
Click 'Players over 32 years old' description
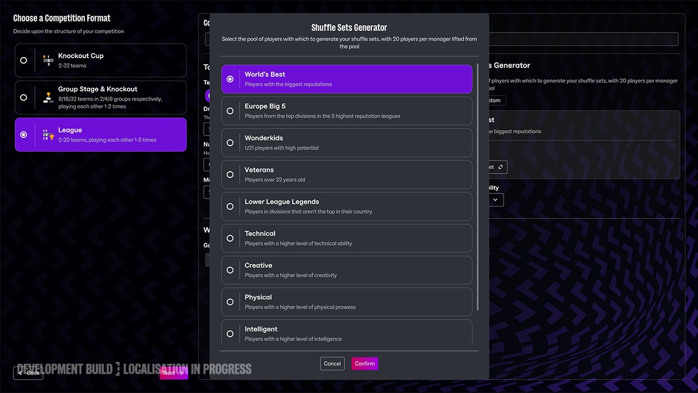[275, 180]
